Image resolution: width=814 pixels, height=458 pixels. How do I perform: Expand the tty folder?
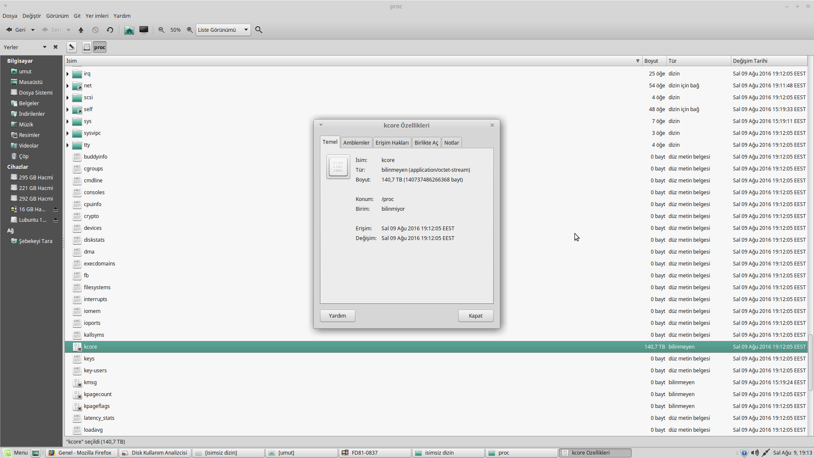[x=67, y=145]
